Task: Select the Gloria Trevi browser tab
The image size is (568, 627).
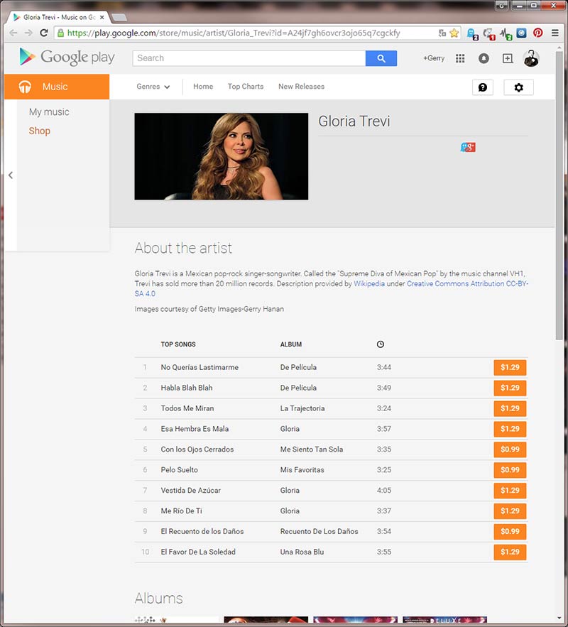Action: pos(59,17)
